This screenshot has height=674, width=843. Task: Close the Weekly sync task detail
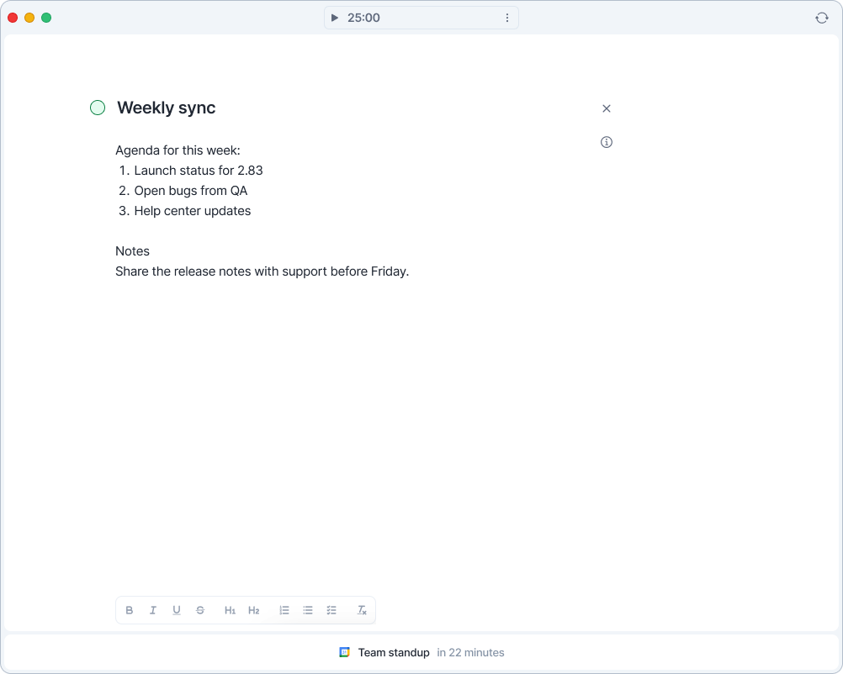tap(607, 108)
